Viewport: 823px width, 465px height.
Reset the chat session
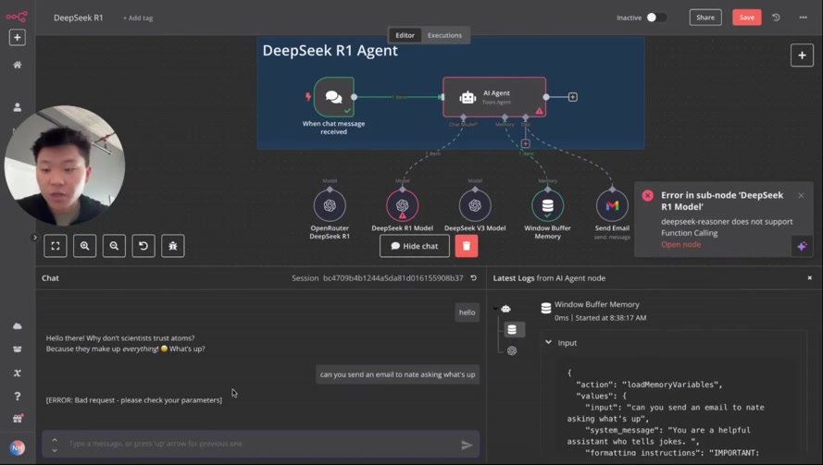point(473,278)
